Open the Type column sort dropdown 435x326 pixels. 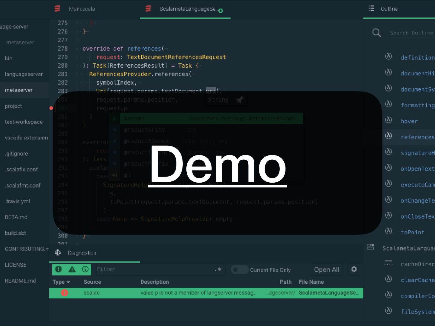(61, 282)
